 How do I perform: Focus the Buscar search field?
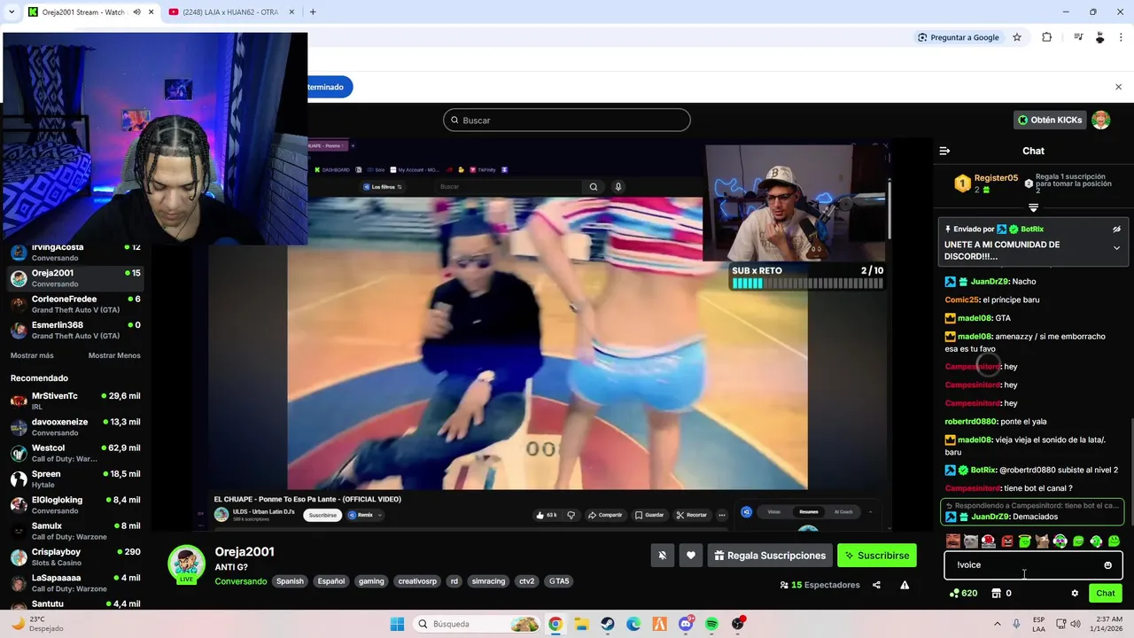coord(567,120)
